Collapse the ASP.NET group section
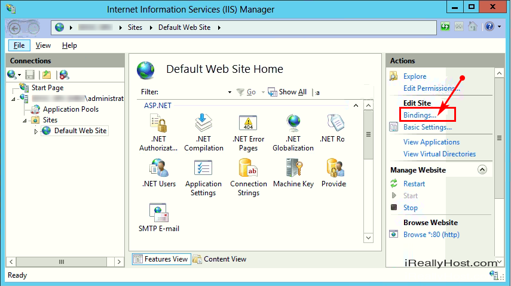511x286 pixels. click(x=356, y=106)
